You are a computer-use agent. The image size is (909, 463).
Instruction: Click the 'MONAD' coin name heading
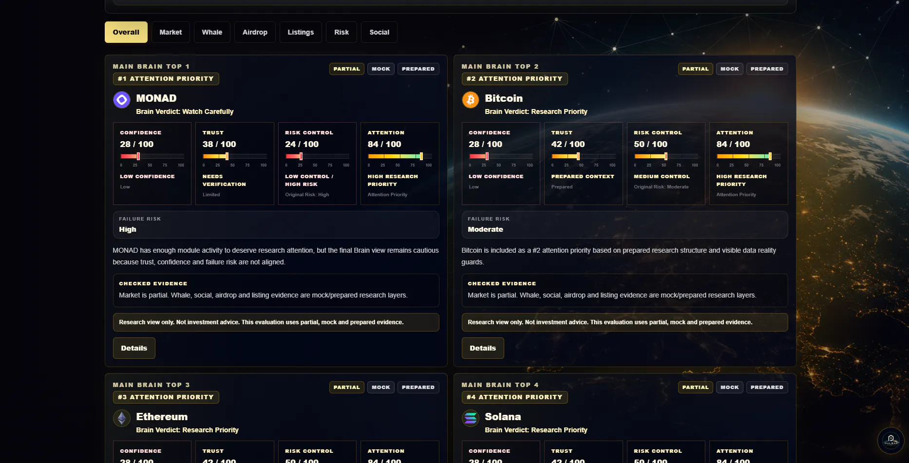click(156, 98)
